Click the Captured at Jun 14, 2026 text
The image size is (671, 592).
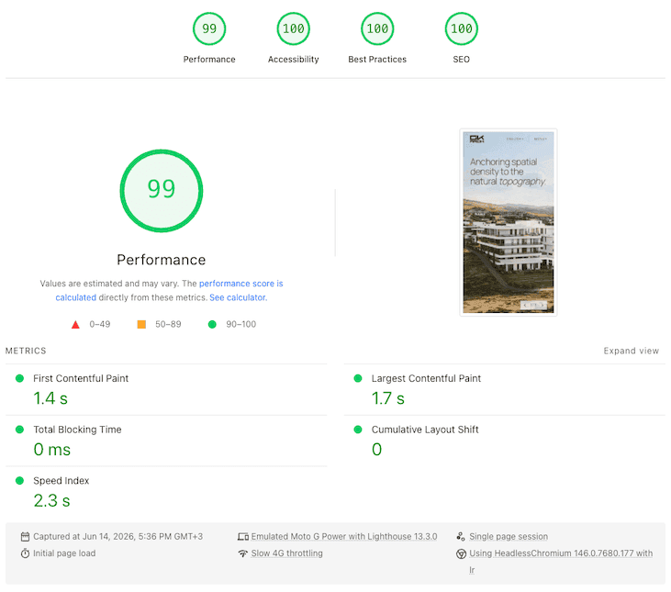[118, 536]
